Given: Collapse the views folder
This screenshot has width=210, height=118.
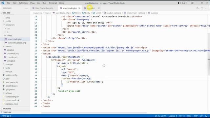Looking at the screenshot, I should pos(15,36).
